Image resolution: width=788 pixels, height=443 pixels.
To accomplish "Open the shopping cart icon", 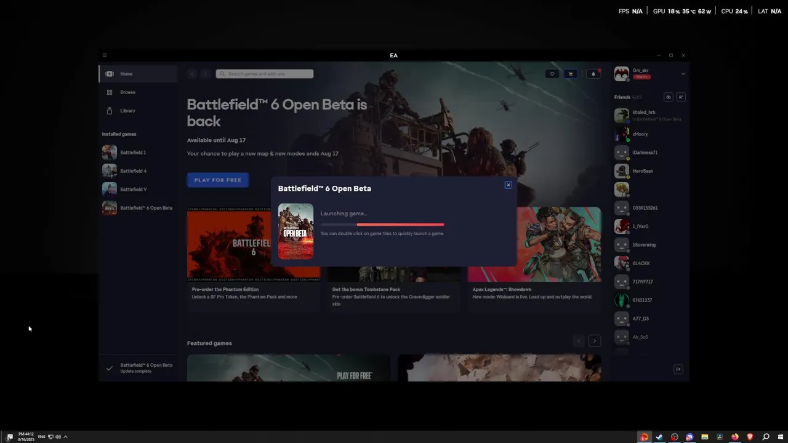I will (571, 74).
